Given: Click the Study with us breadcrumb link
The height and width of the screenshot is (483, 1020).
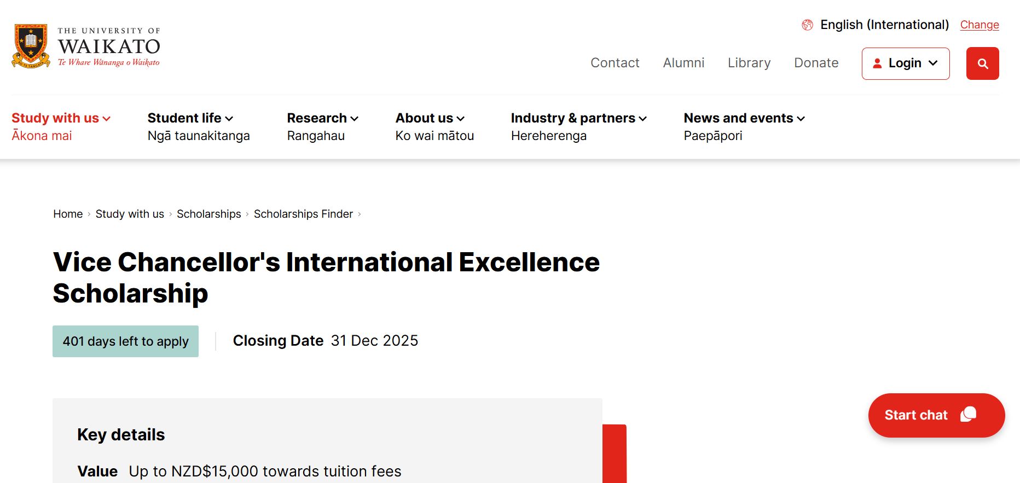Looking at the screenshot, I should 130,214.
